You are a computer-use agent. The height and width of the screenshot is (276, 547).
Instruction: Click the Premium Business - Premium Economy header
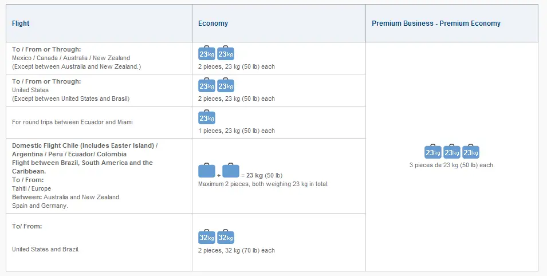click(436, 23)
